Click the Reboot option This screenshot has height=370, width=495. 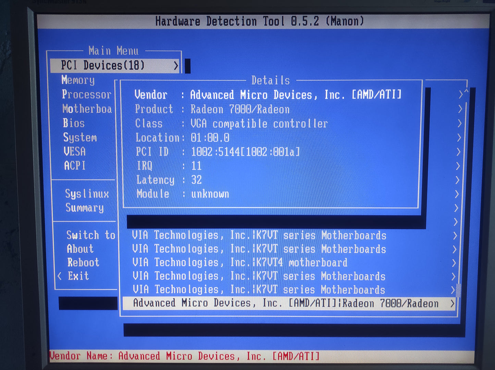pos(83,263)
